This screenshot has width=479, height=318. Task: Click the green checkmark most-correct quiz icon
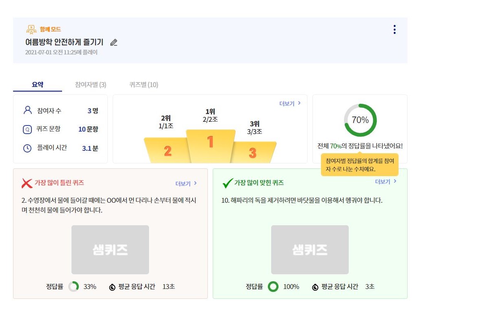(227, 183)
